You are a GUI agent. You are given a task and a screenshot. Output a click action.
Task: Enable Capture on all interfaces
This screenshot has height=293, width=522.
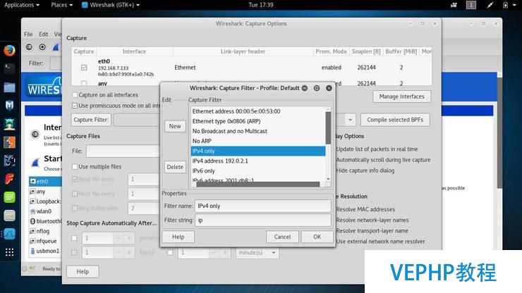pos(75,95)
